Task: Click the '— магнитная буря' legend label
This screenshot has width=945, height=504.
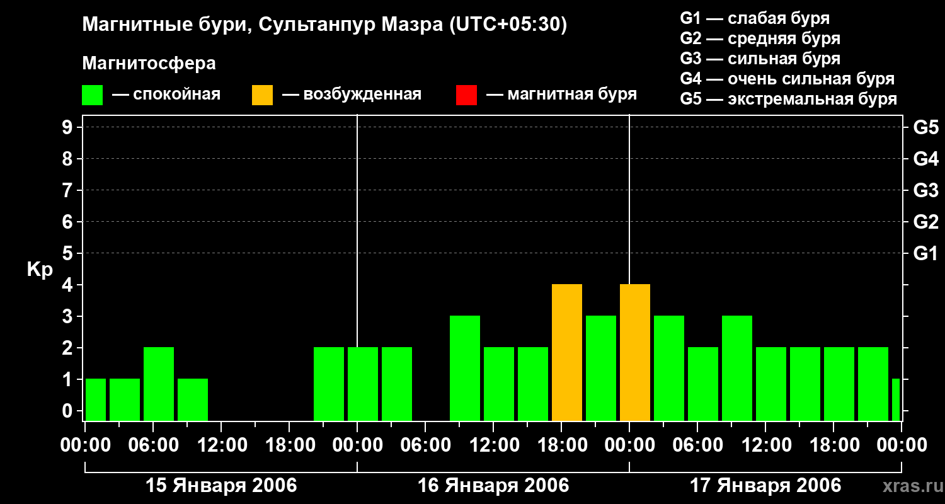Action: coord(562,95)
